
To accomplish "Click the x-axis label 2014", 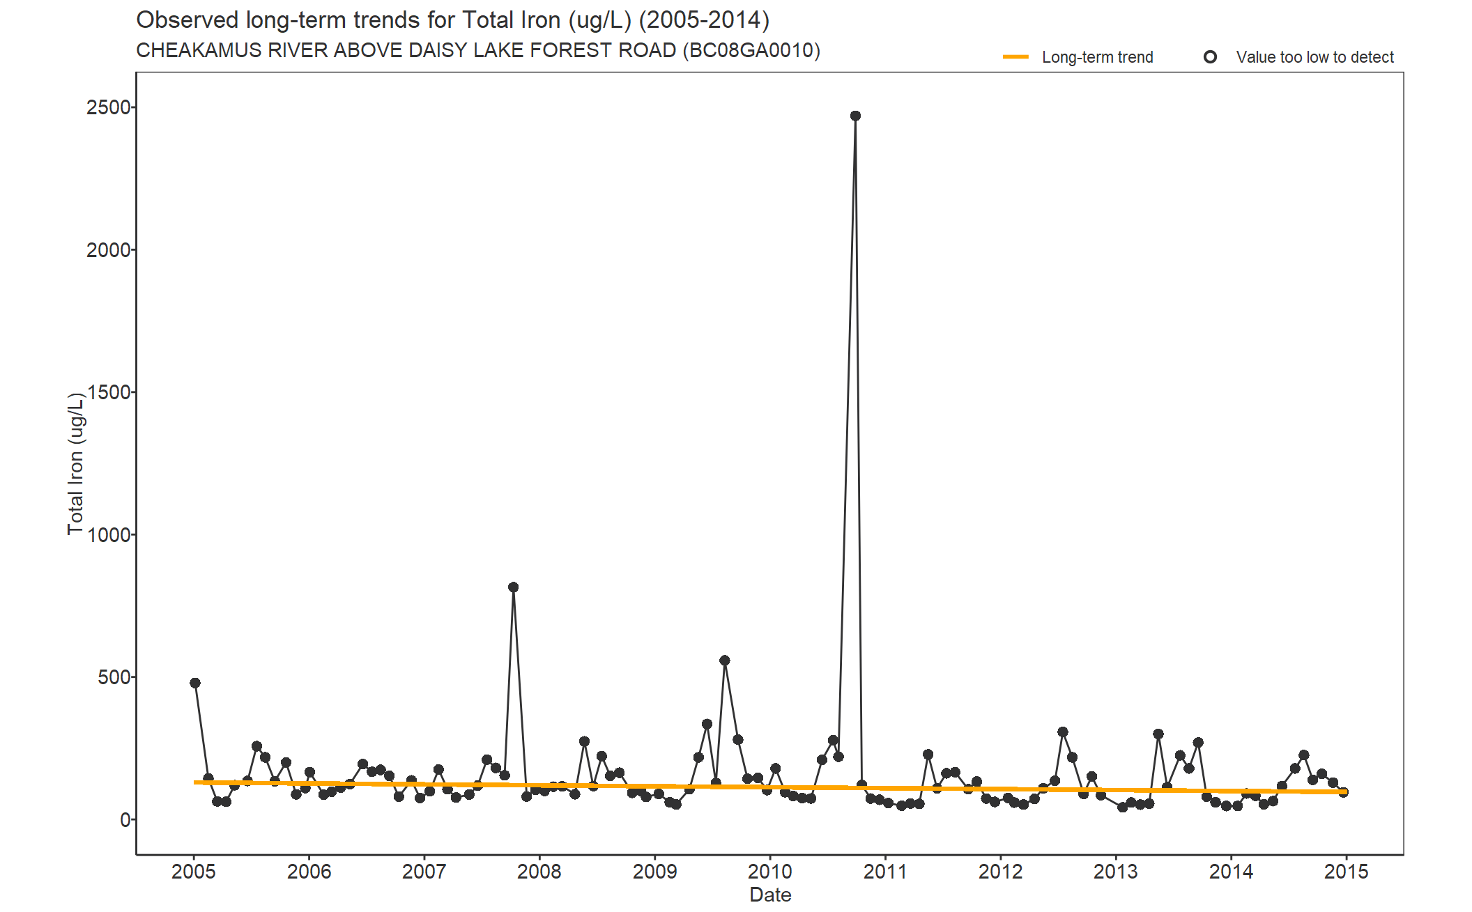I will click(1232, 872).
